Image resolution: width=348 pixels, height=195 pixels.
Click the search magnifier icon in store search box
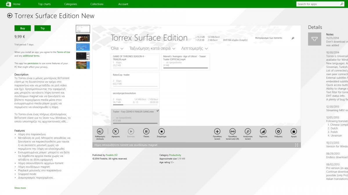pos(342,4)
